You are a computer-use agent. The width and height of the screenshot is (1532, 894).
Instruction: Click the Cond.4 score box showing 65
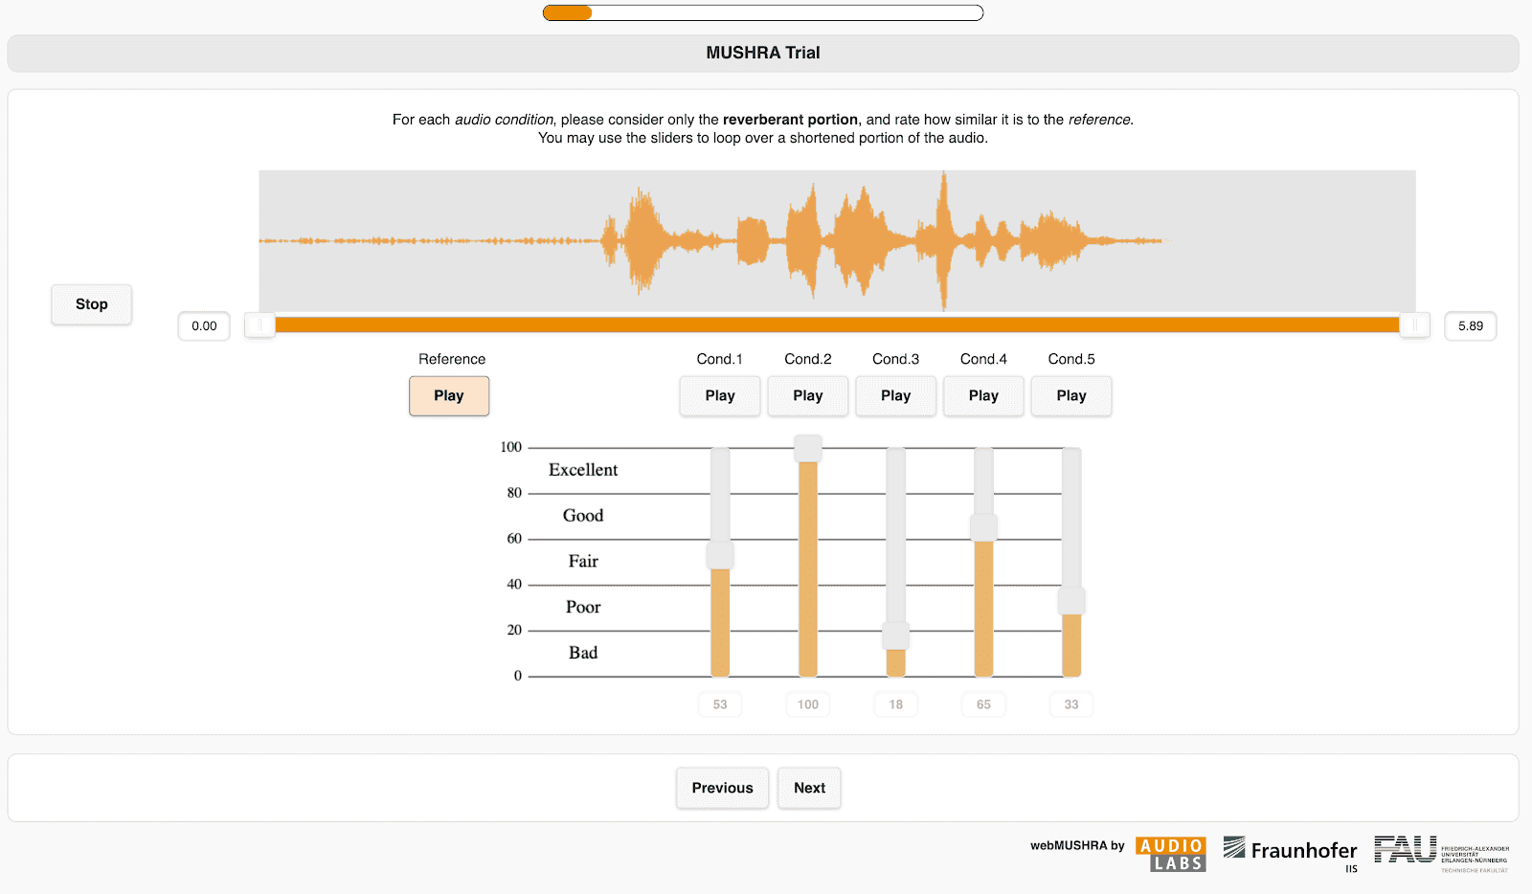[x=983, y=704]
